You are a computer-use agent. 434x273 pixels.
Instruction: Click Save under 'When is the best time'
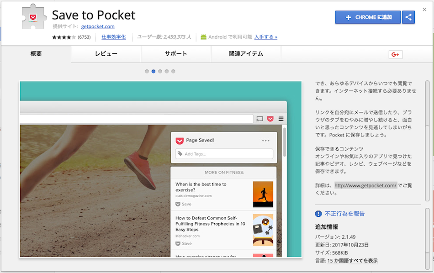[x=184, y=204]
